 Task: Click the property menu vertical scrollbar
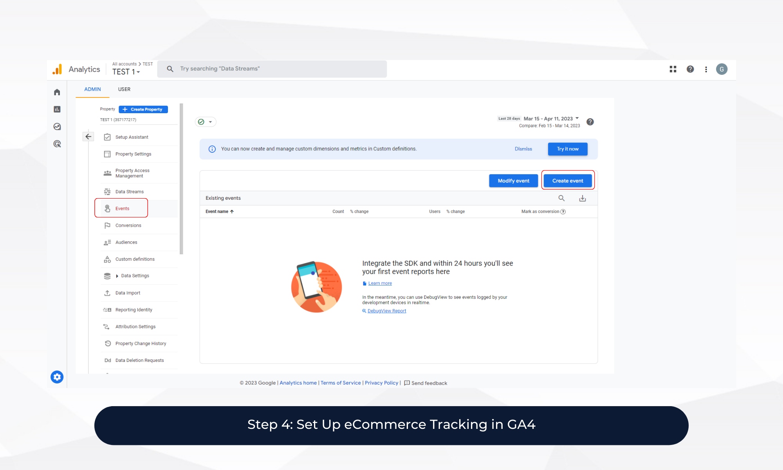click(181, 179)
